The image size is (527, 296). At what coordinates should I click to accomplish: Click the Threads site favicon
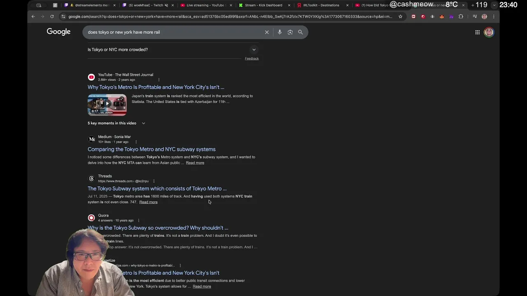(x=91, y=178)
